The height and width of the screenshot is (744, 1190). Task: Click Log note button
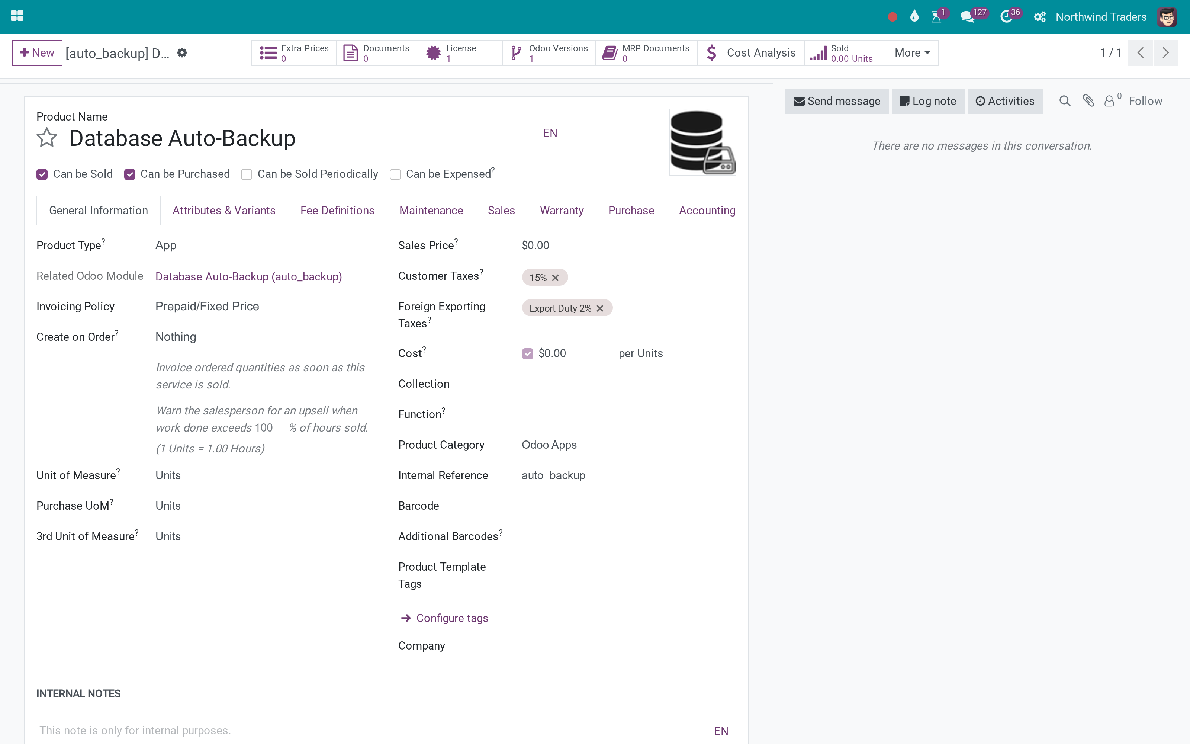tap(927, 101)
